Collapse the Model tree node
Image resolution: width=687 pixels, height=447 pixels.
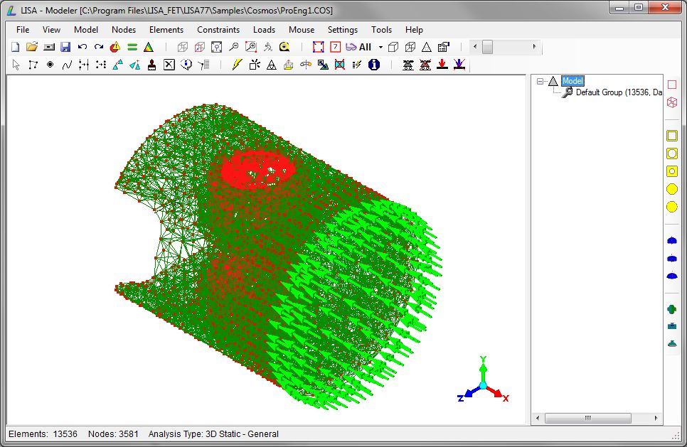[540, 81]
